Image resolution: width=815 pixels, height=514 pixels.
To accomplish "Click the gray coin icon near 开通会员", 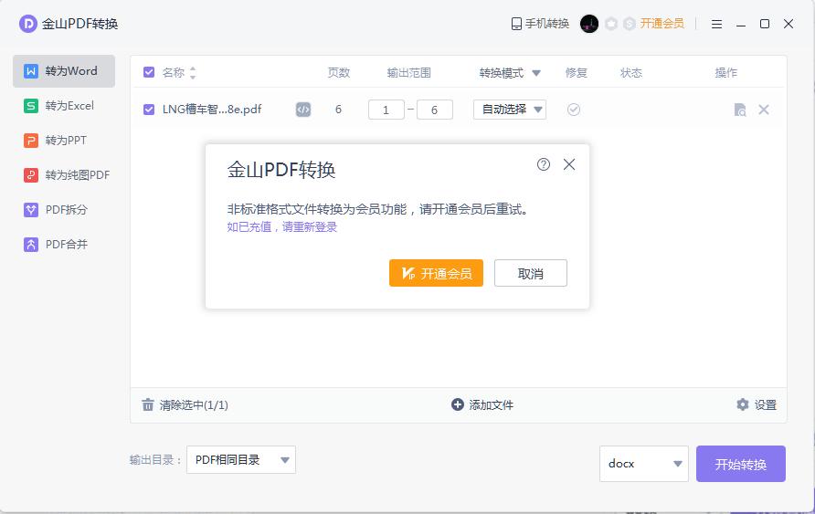I will (x=629, y=24).
